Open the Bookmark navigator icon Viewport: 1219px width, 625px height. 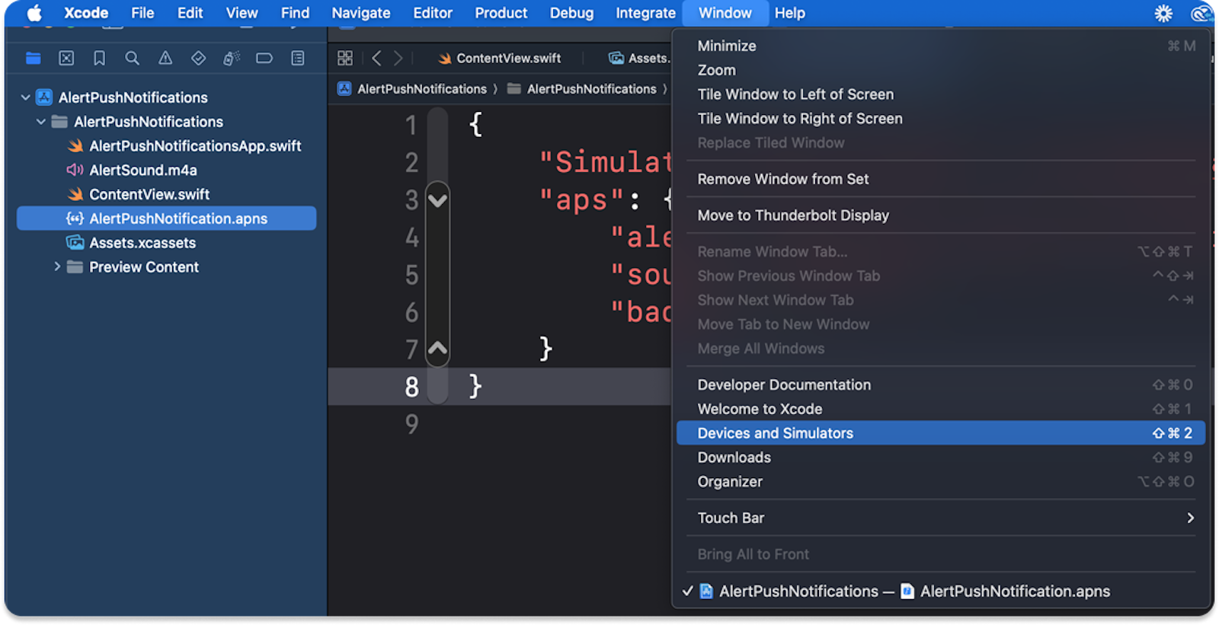(99, 58)
